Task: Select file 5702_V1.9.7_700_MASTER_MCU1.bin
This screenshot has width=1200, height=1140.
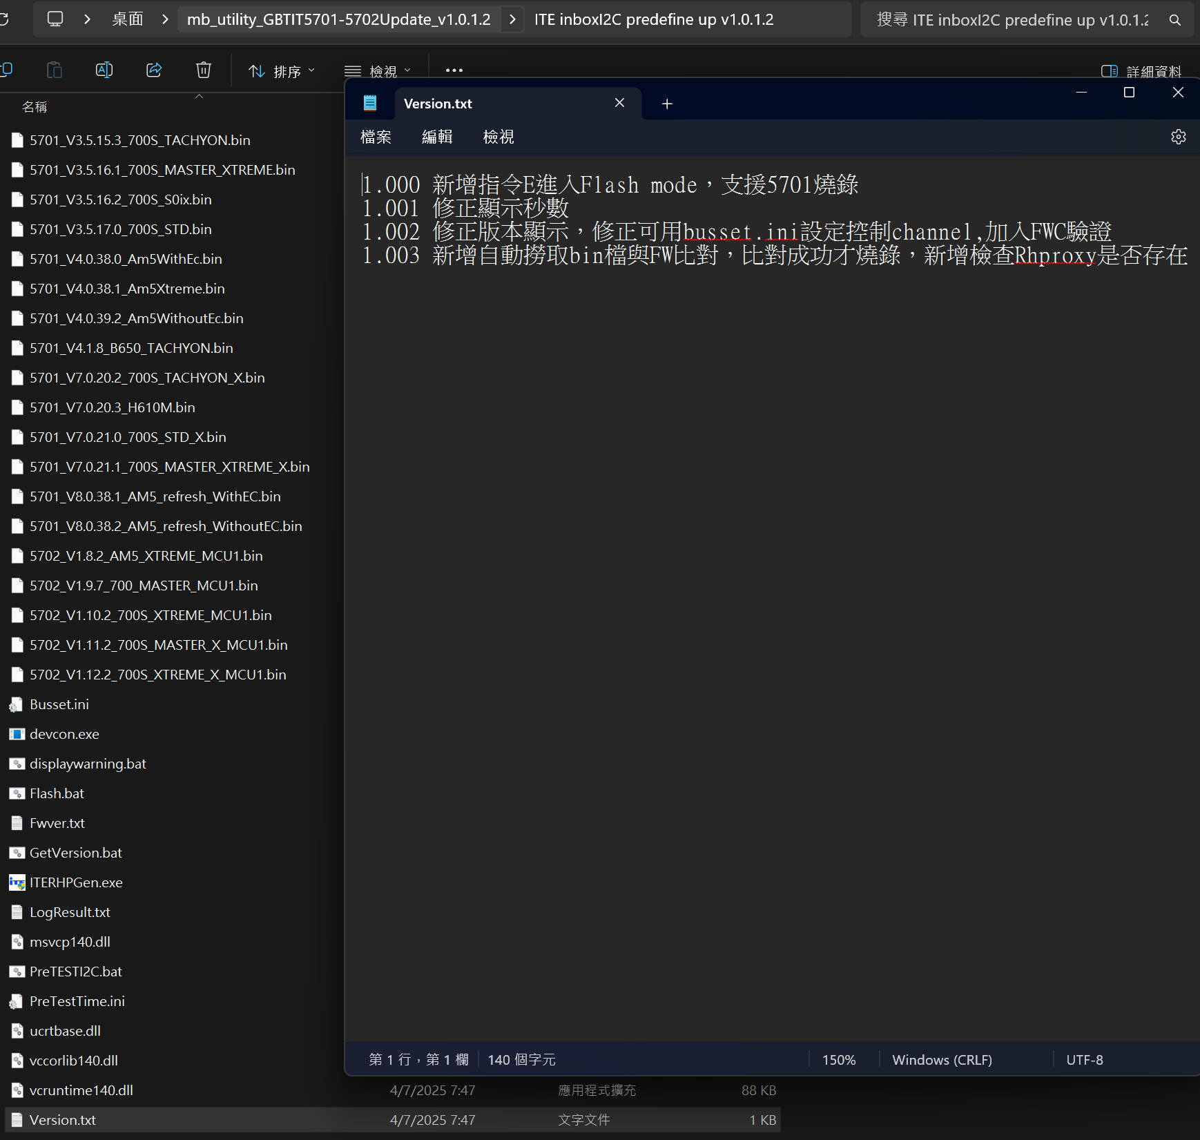Action: click(144, 586)
